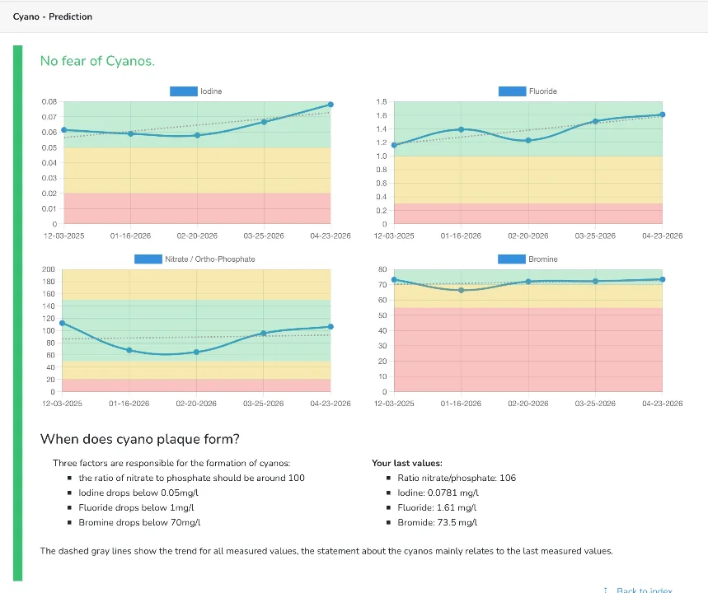Toggle Nitrate / Ortho-Phosphate legend swatch
Screen dimensions: 708x593
pos(148,259)
